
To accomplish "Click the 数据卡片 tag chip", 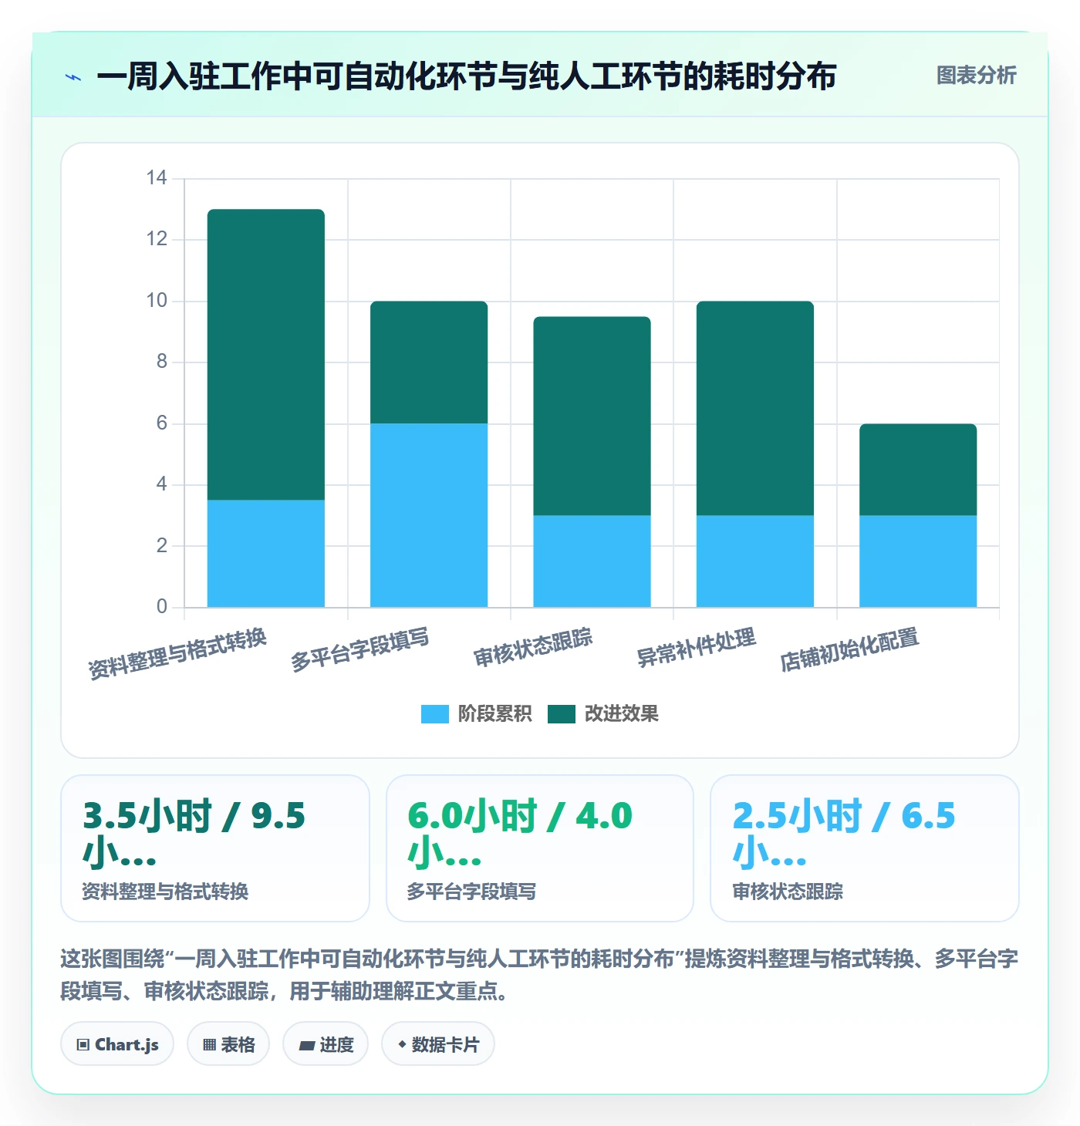I will [438, 1044].
